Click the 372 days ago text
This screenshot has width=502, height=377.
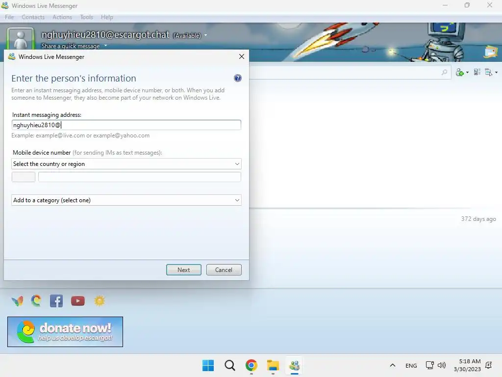click(x=478, y=219)
